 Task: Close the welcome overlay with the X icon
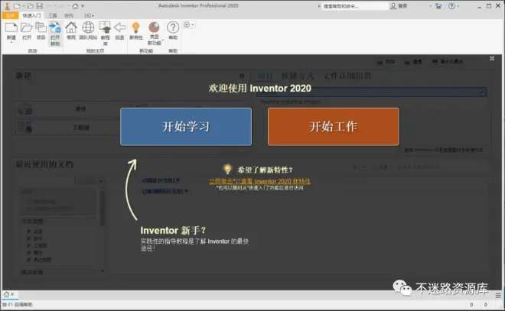tap(492, 58)
